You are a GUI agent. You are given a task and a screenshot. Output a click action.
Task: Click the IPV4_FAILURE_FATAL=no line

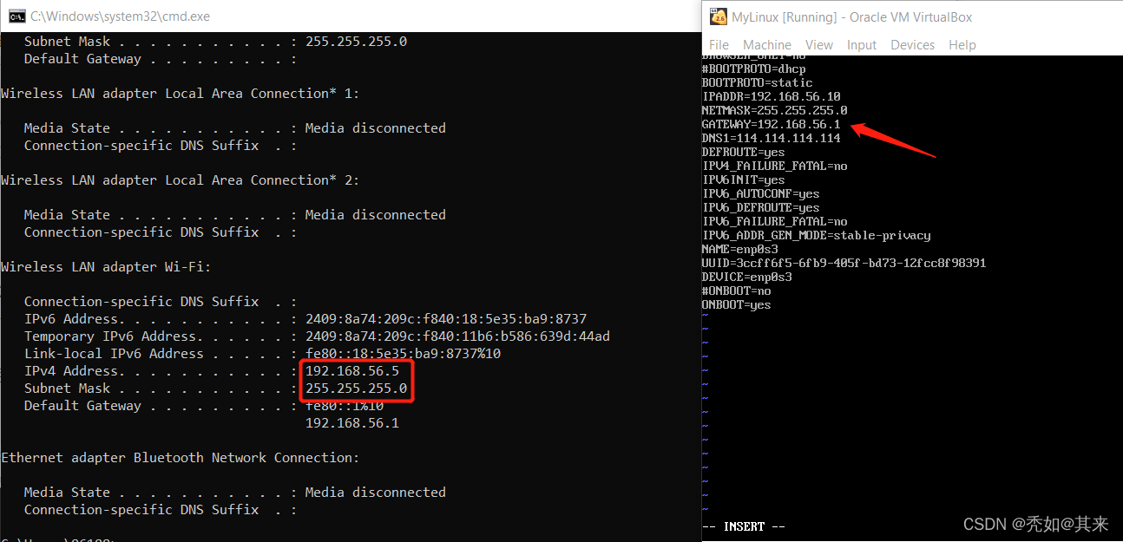(x=774, y=166)
